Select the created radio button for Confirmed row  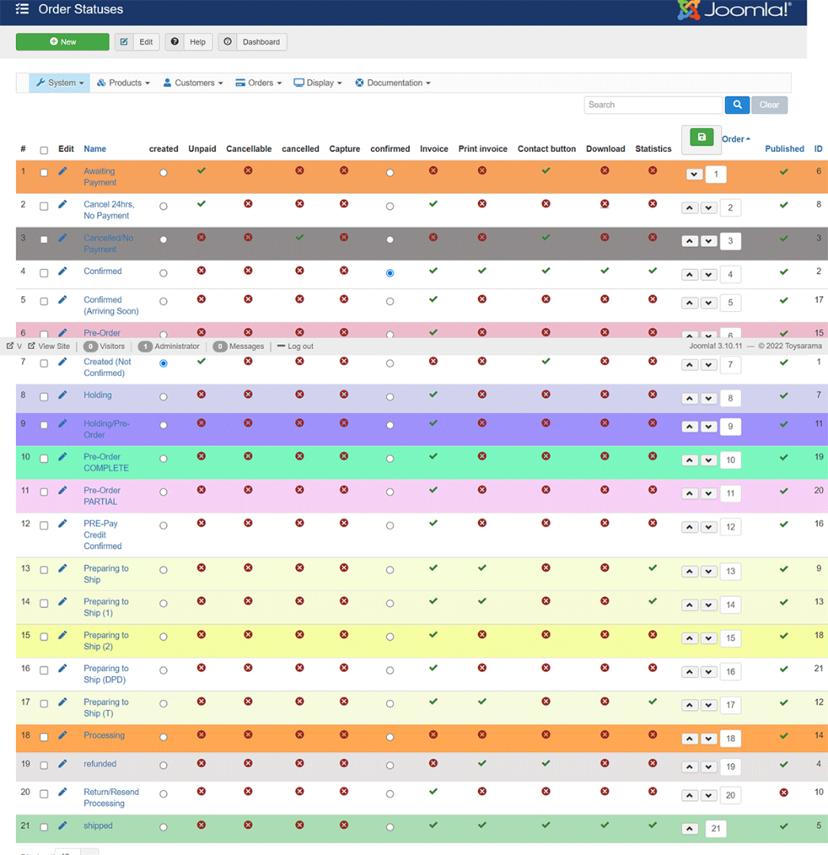tap(163, 273)
